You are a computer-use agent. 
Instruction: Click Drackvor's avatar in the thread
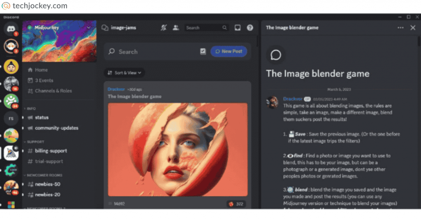[x=272, y=102]
